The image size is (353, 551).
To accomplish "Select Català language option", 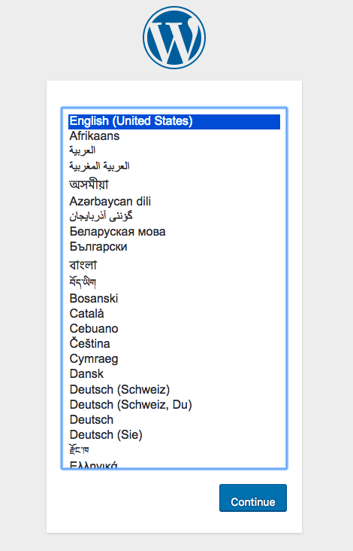I will tap(174, 313).
